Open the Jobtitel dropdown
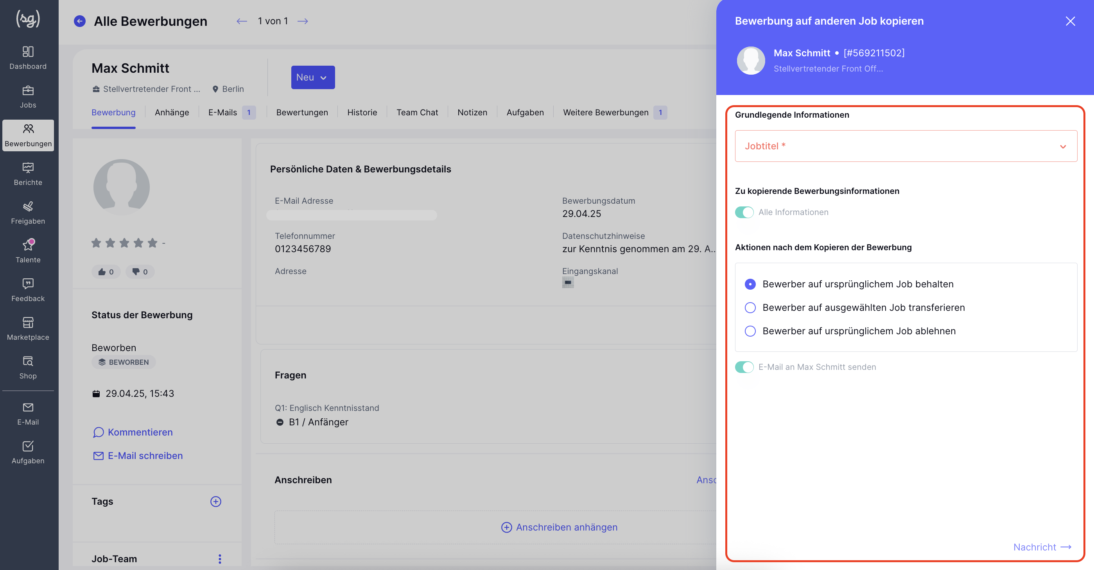Screen dimensions: 1094x570 coord(906,146)
